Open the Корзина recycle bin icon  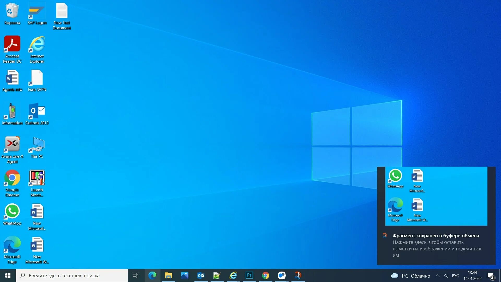[12, 14]
